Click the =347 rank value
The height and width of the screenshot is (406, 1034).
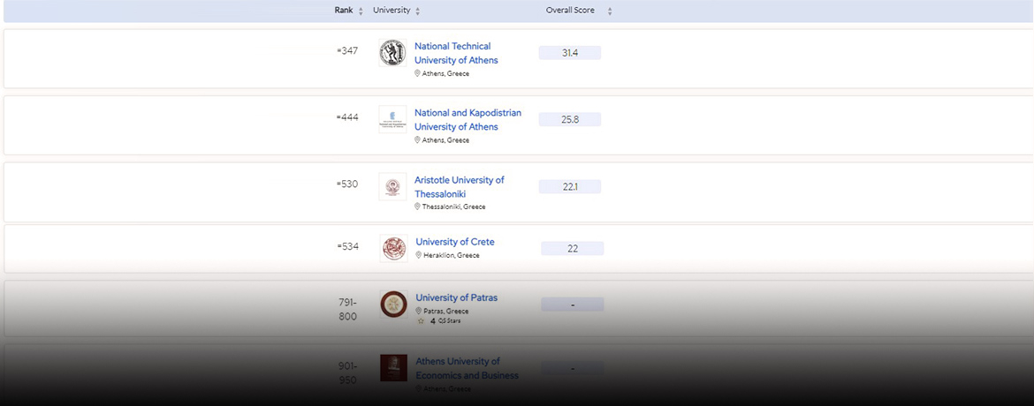pyautogui.click(x=346, y=51)
